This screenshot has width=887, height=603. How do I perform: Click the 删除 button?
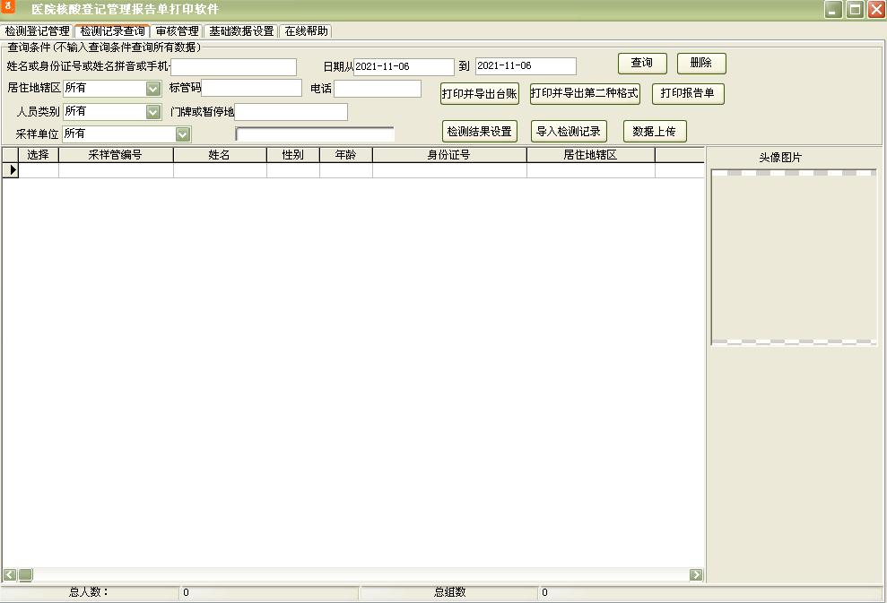(700, 63)
